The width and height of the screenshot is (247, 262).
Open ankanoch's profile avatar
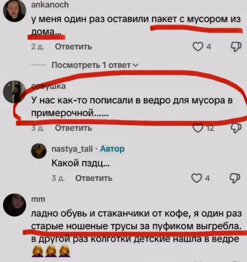coord(15,10)
